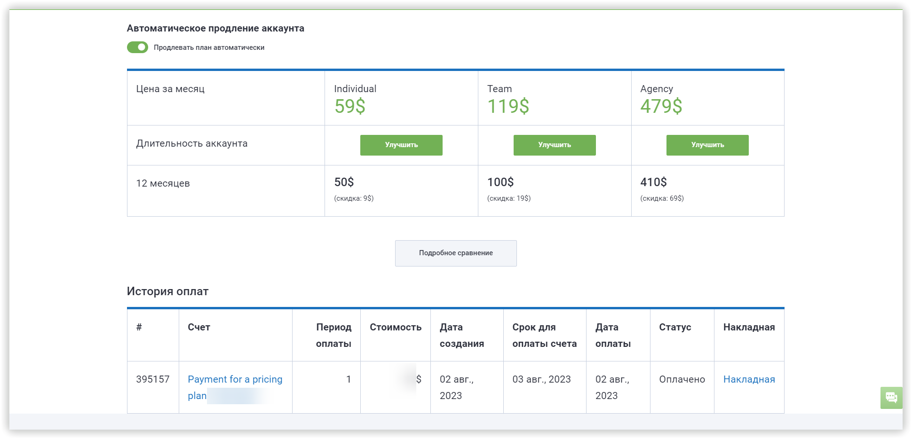This screenshot has height=439, width=912.
Task: Open the live chat widget icon
Action: pos(891,398)
